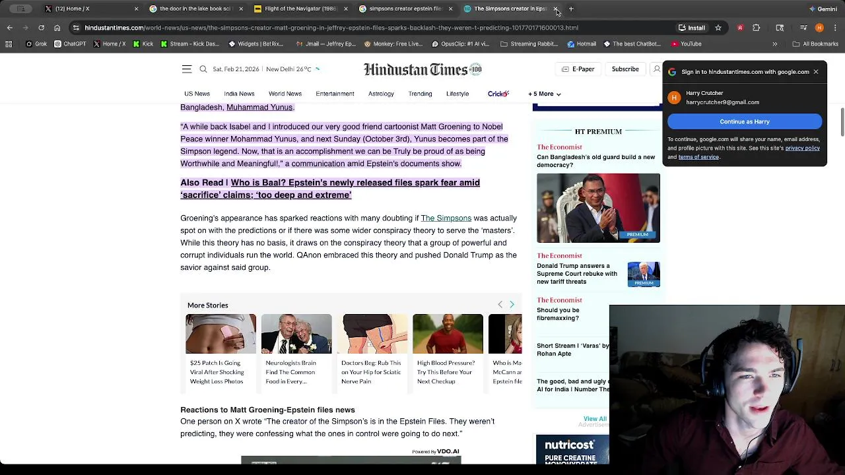Open the Entertainment section
The width and height of the screenshot is (845, 475).
pos(335,94)
